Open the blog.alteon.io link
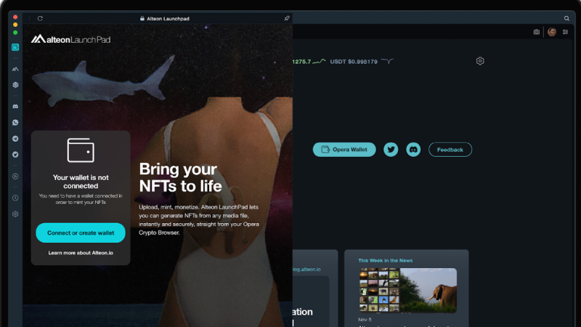 pos(306,269)
